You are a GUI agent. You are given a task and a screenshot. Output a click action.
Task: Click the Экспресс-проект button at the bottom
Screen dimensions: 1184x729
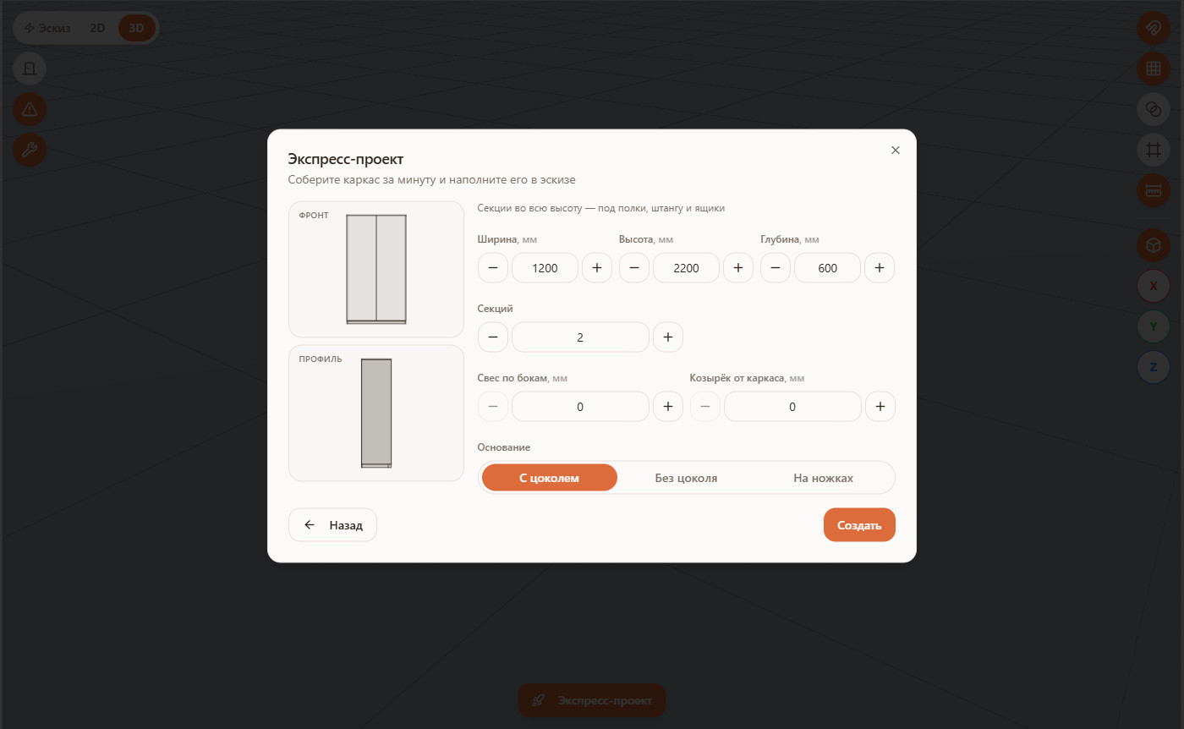592,700
